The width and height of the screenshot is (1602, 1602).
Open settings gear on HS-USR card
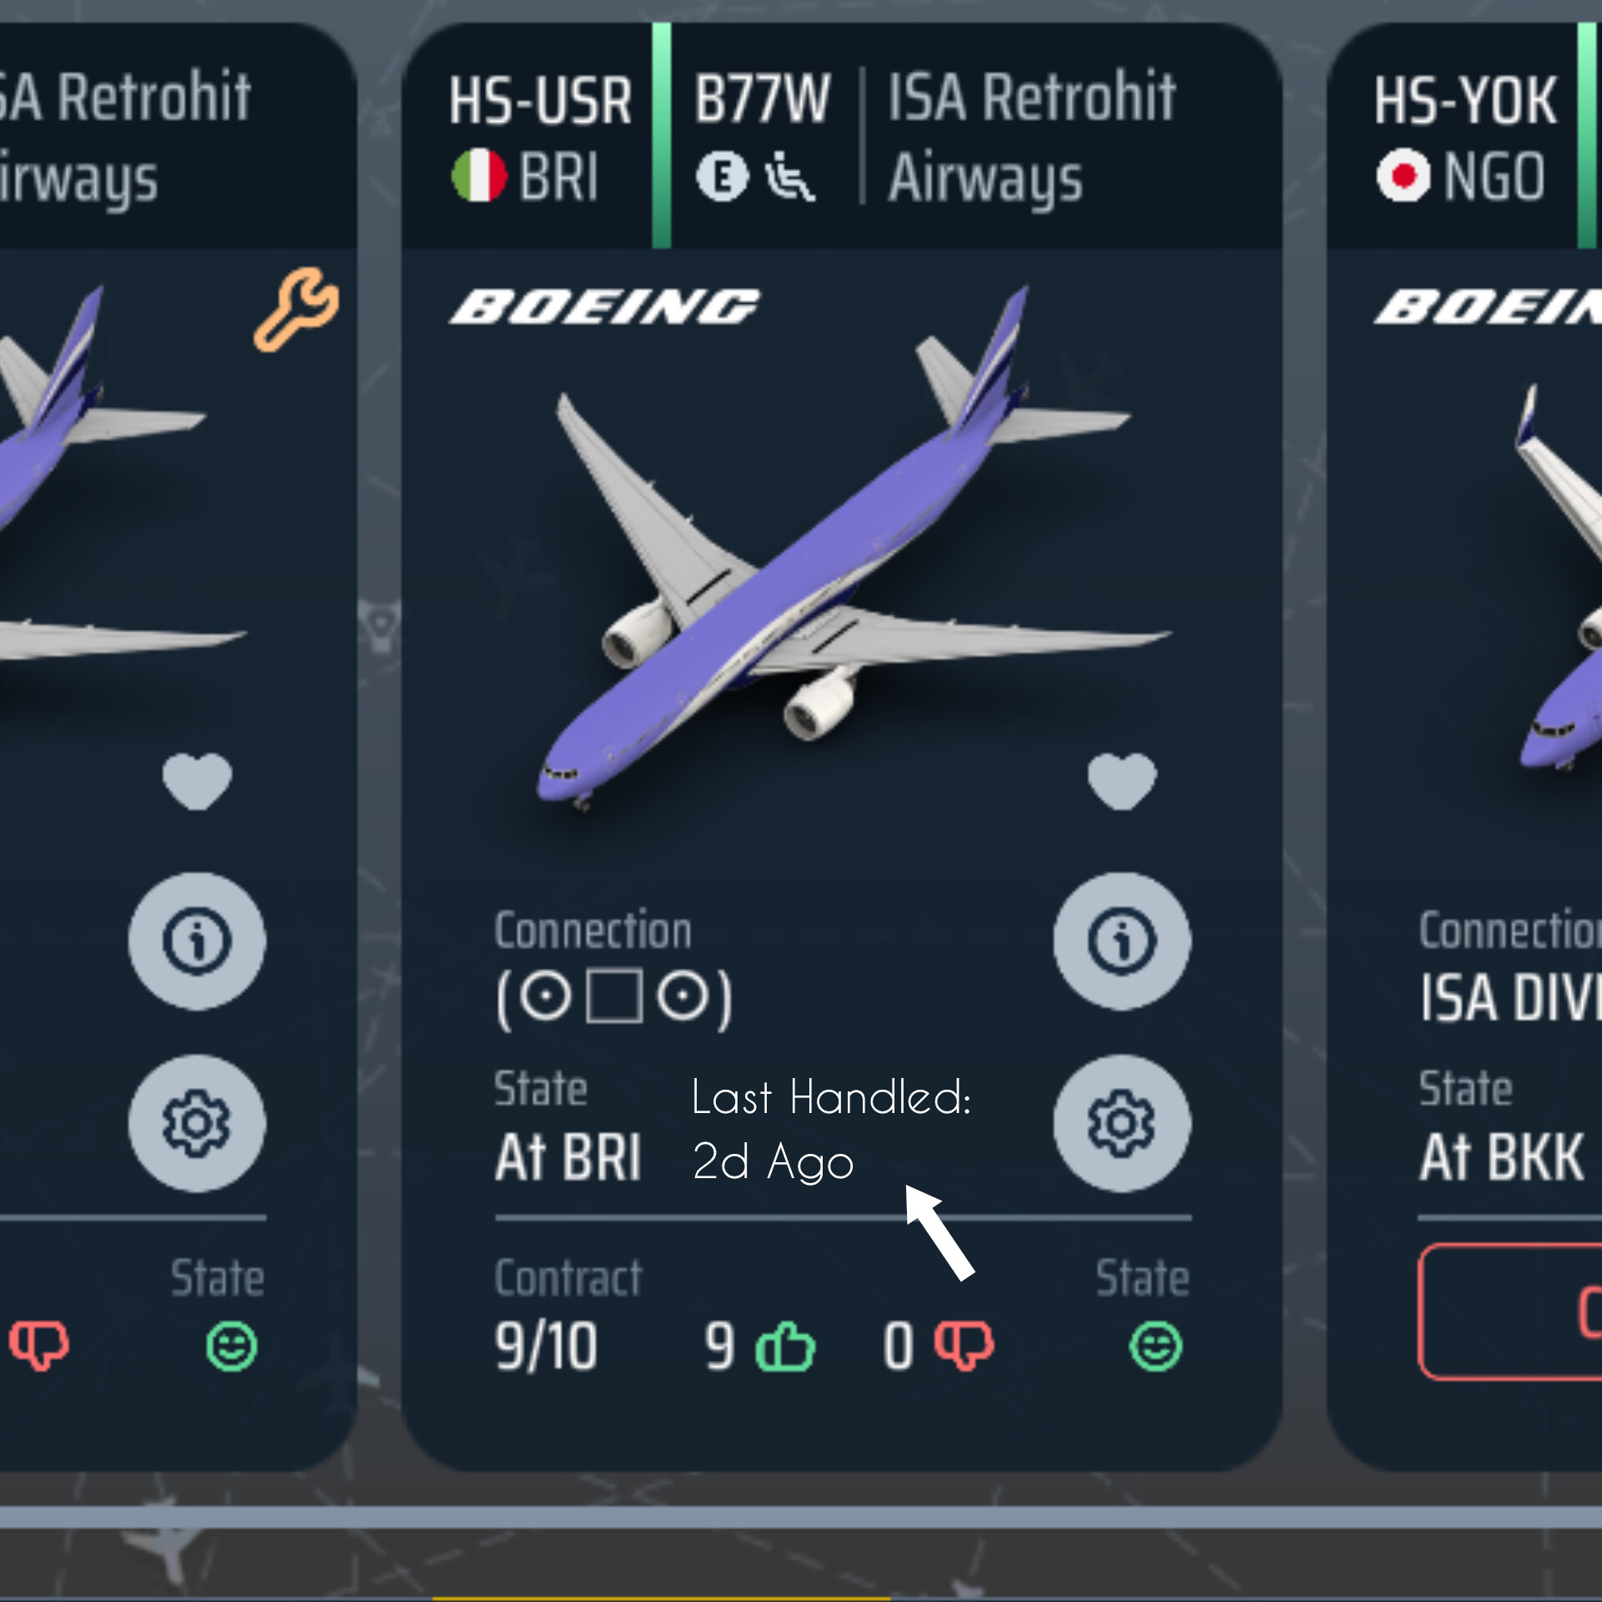(x=1122, y=1123)
